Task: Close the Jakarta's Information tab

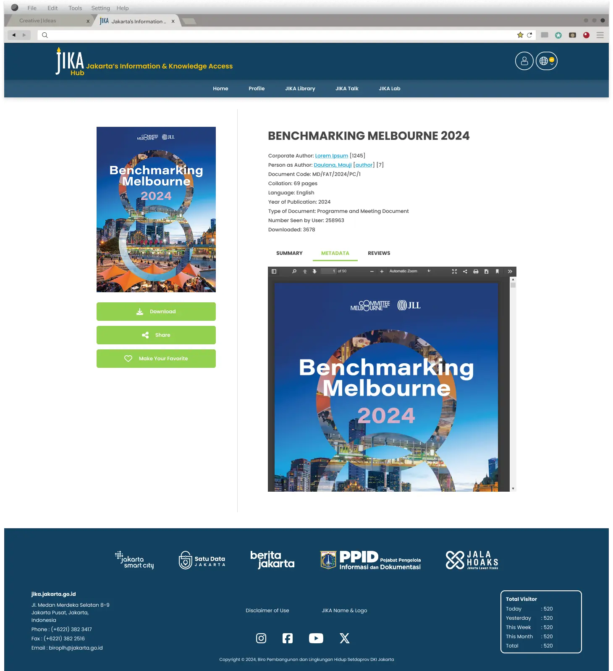Action: coord(173,21)
